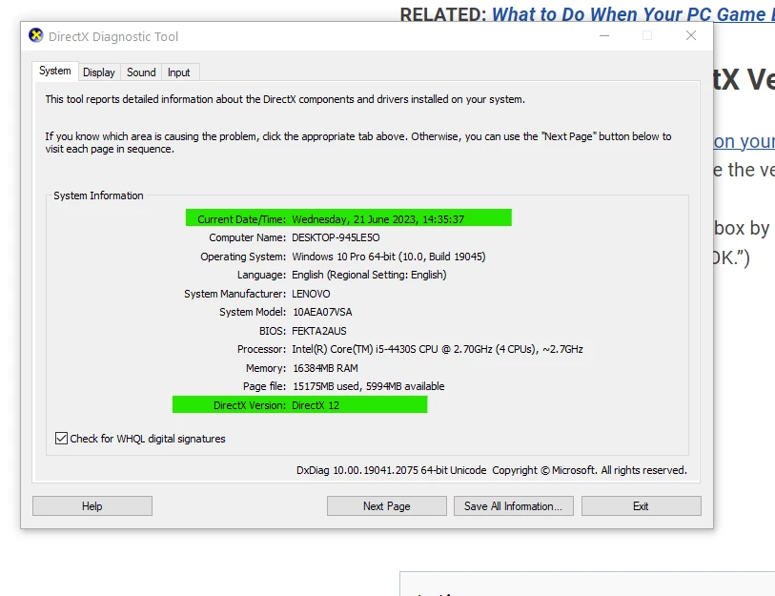Click the Help button
Viewport: 775px width, 596px height.
(92, 506)
